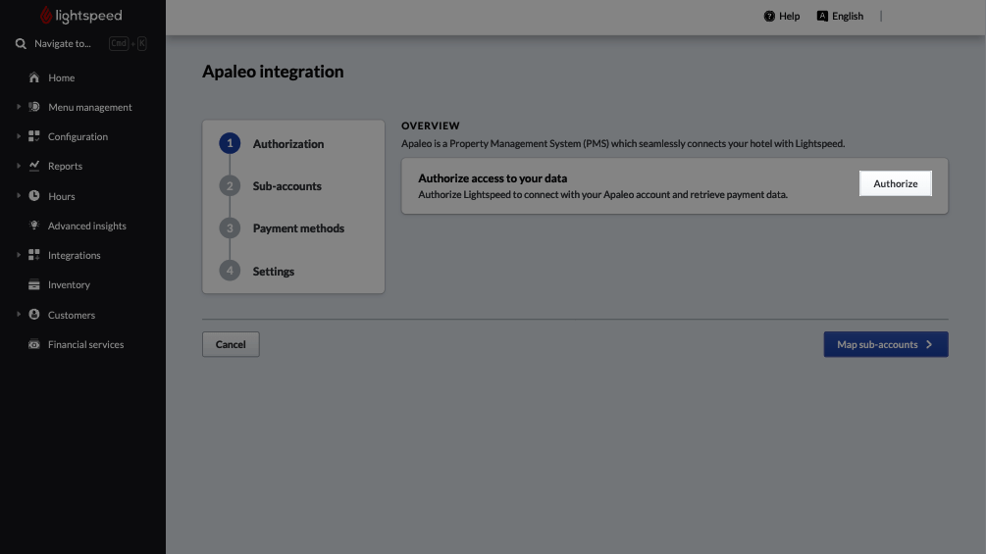
Task: Click the search magnifier icon
Action: point(21,43)
